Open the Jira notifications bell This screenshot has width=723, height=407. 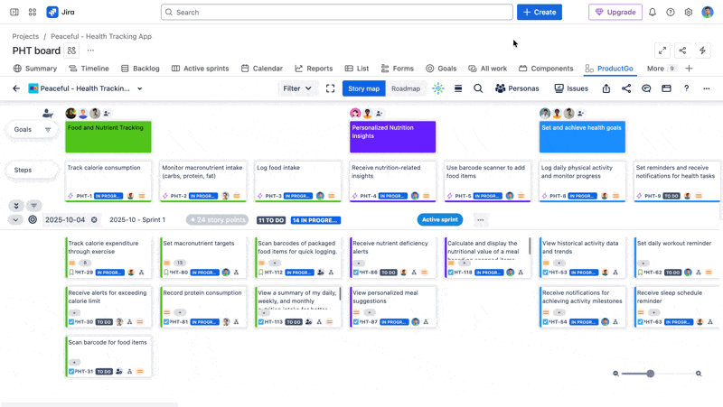point(653,13)
